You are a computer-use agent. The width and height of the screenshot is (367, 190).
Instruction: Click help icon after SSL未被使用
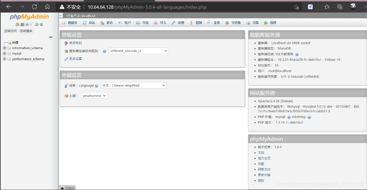click(x=297, y=55)
